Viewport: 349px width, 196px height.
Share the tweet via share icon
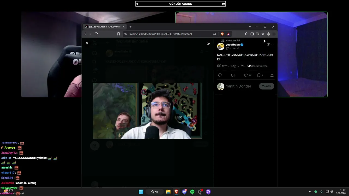272,75
